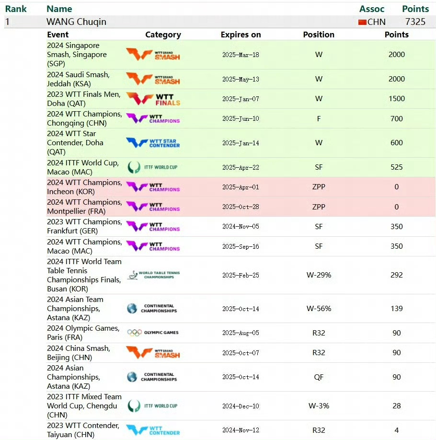Click the Rank column header
The image size is (436, 440).
tap(16, 9)
